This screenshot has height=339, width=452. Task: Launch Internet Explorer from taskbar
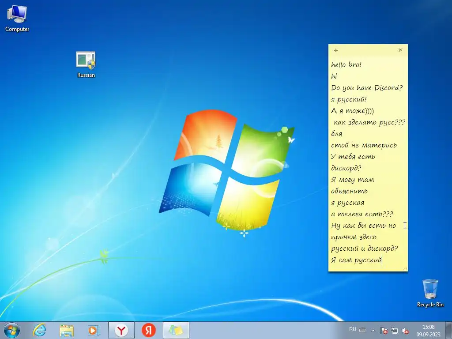(x=39, y=330)
